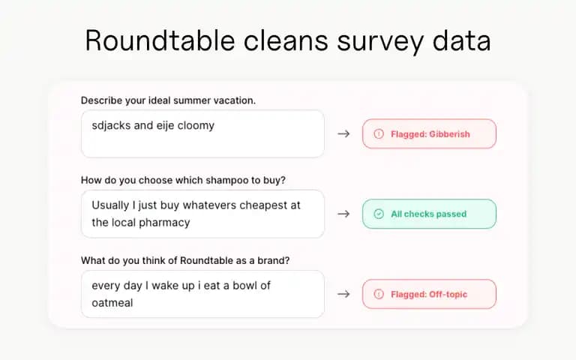
Task: Click the checkmark icon in All checks passed
Action: (379, 214)
